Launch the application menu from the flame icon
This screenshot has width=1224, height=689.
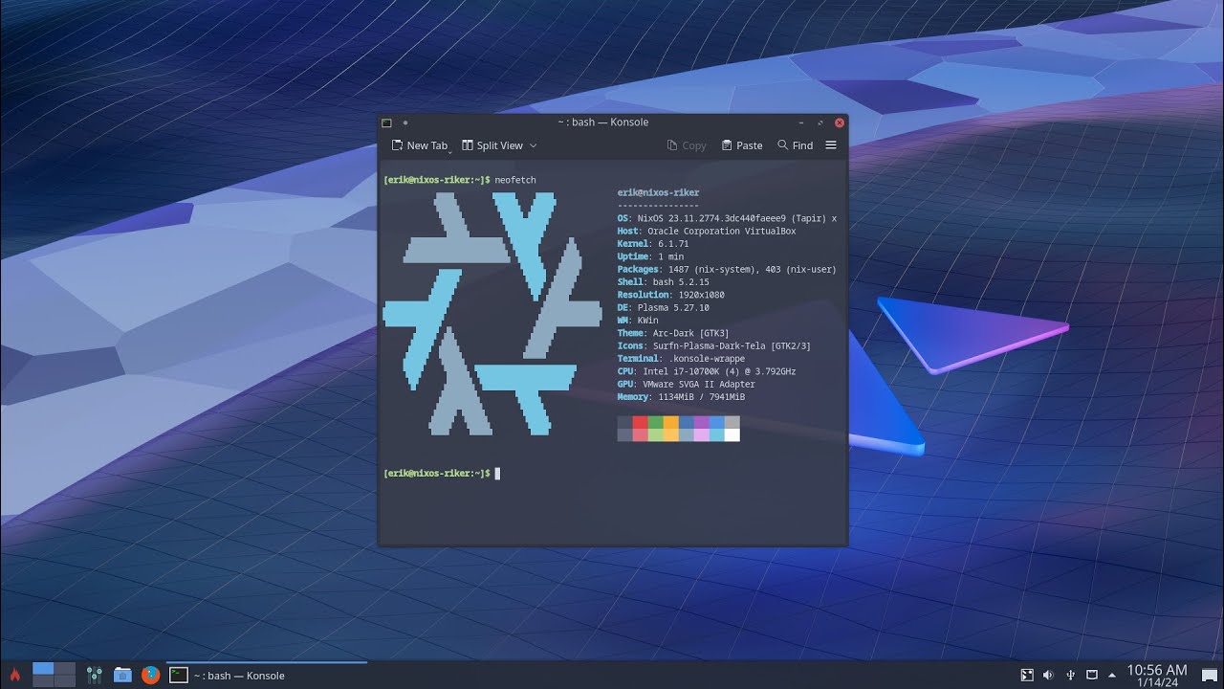14,675
